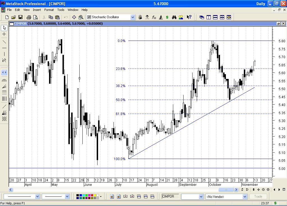Open the System Tester microscope icon

click(161, 17)
